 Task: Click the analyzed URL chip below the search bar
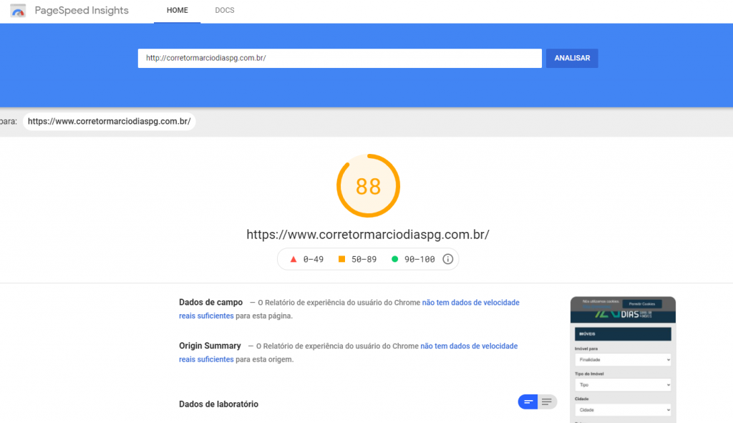coord(110,122)
